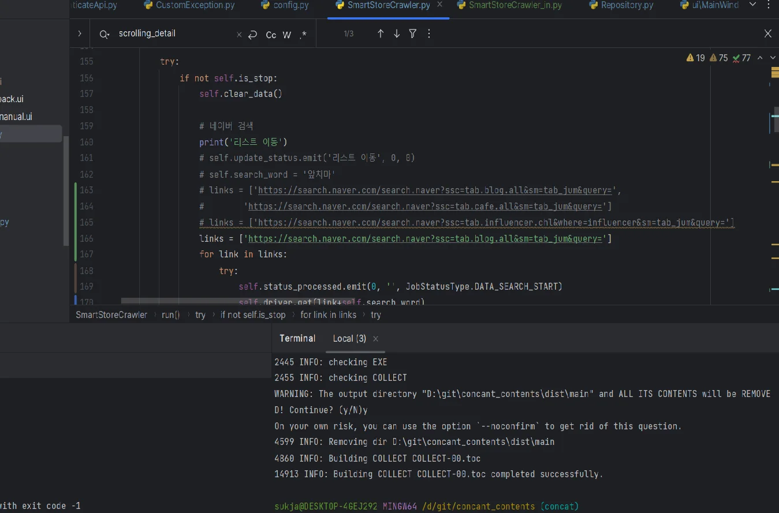
Task: Close the SmartStoreCrawler.py tab
Action: coord(440,5)
